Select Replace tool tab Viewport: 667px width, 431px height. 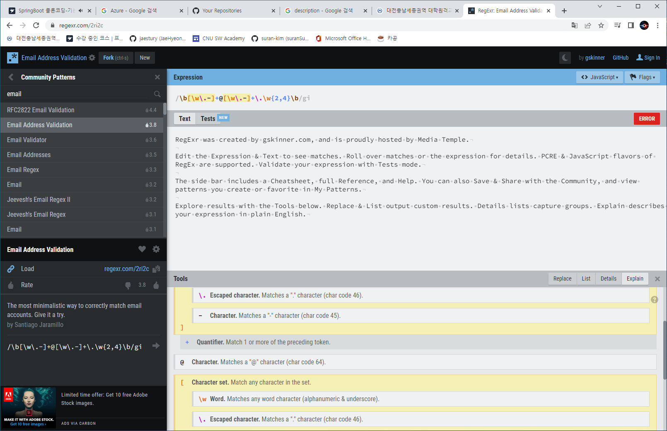click(x=562, y=278)
